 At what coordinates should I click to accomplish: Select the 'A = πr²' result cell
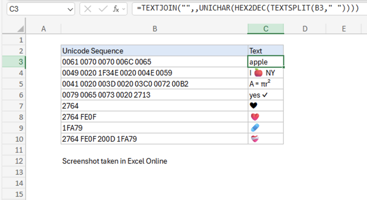(x=265, y=84)
